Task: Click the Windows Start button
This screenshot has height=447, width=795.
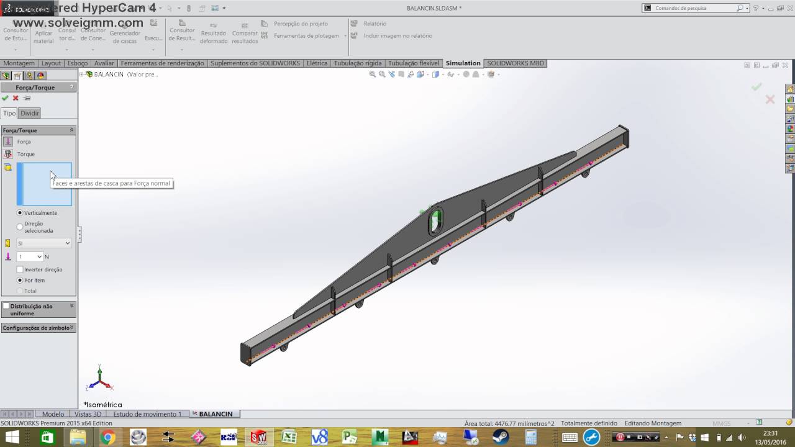Action: pos(12,437)
